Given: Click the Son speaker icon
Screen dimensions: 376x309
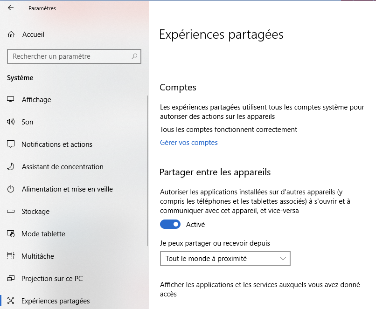Looking at the screenshot, I should tap(11, 122).
